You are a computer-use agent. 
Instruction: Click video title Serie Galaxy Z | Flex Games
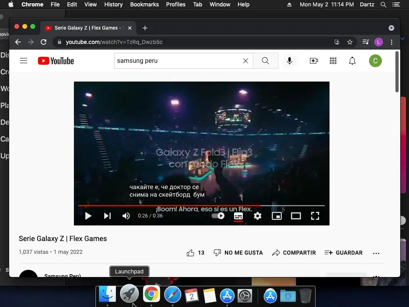point(63,239)
